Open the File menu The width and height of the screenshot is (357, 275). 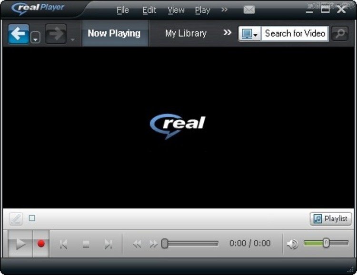122,10
